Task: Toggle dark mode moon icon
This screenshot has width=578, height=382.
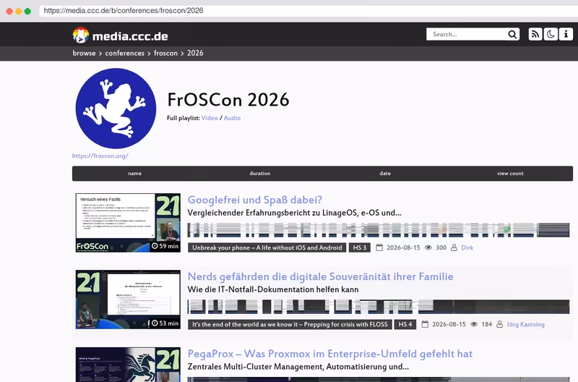Action: [551, 34]
